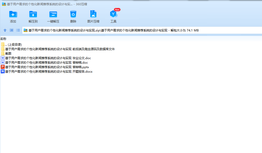Image resolution: width=262 pixels, height=153 pixels.
Task: Click the 删除 (Delete) trash icon
Action: tap(73, 14)
